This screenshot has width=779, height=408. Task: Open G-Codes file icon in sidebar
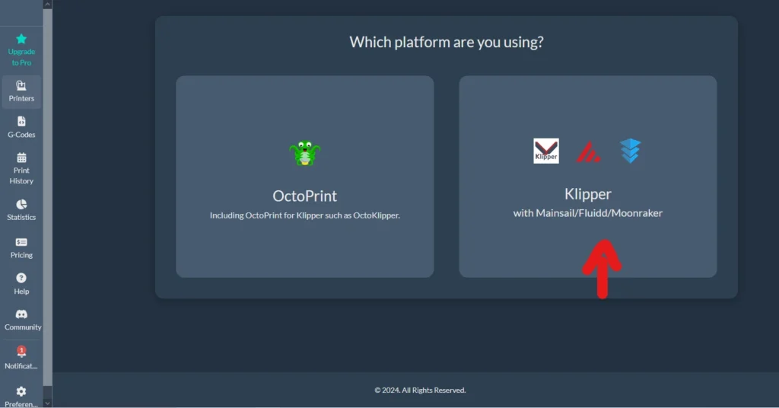(x=21, y=121)
